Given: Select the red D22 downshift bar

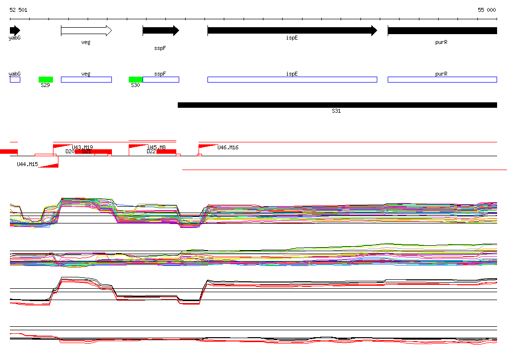Looking at the screenshot, I should [166, 151].
